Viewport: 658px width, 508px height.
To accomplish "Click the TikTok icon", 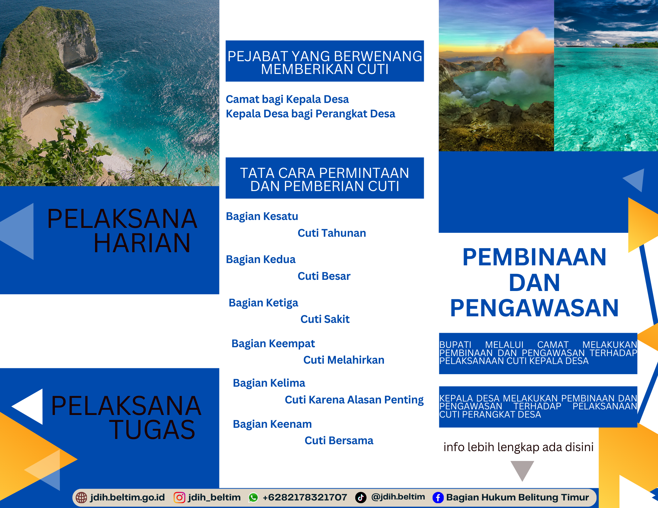I will [361, 497].
